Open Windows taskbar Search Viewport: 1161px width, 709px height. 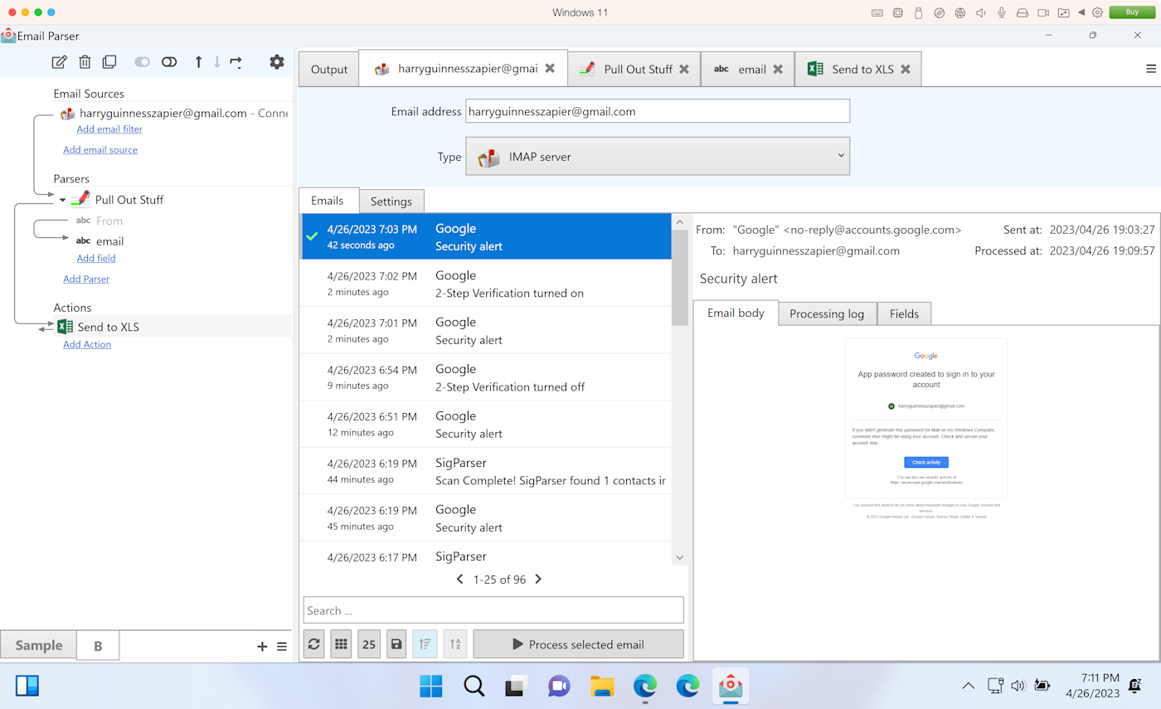click(x=474, y=686)
